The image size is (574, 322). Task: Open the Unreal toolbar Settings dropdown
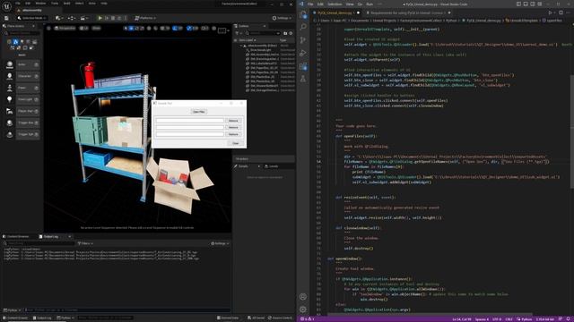(282, 18)
